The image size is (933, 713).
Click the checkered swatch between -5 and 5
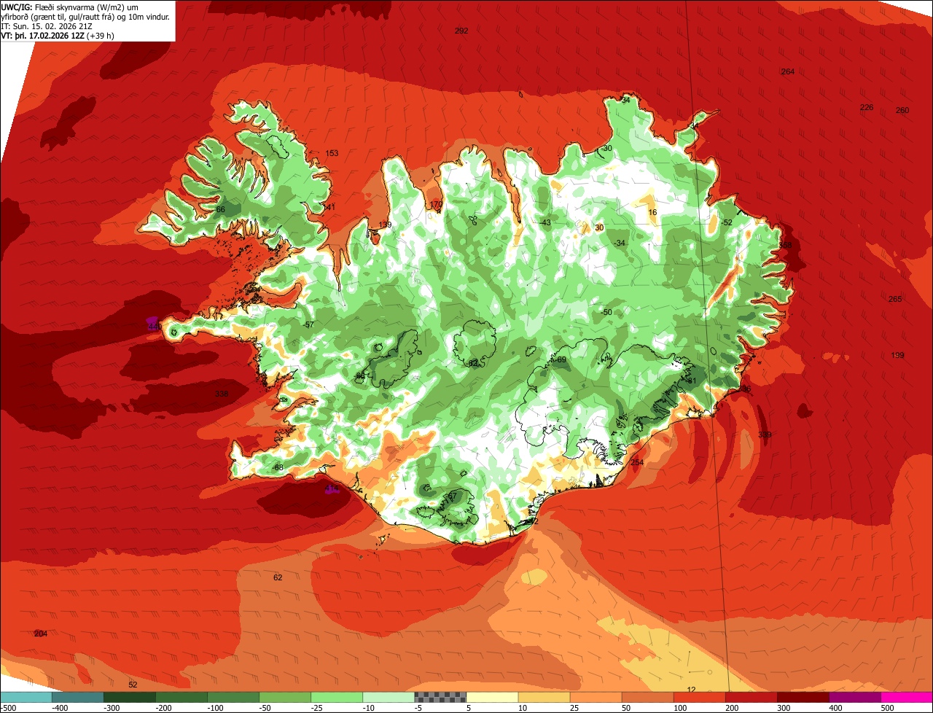click(x=440, y=697)
